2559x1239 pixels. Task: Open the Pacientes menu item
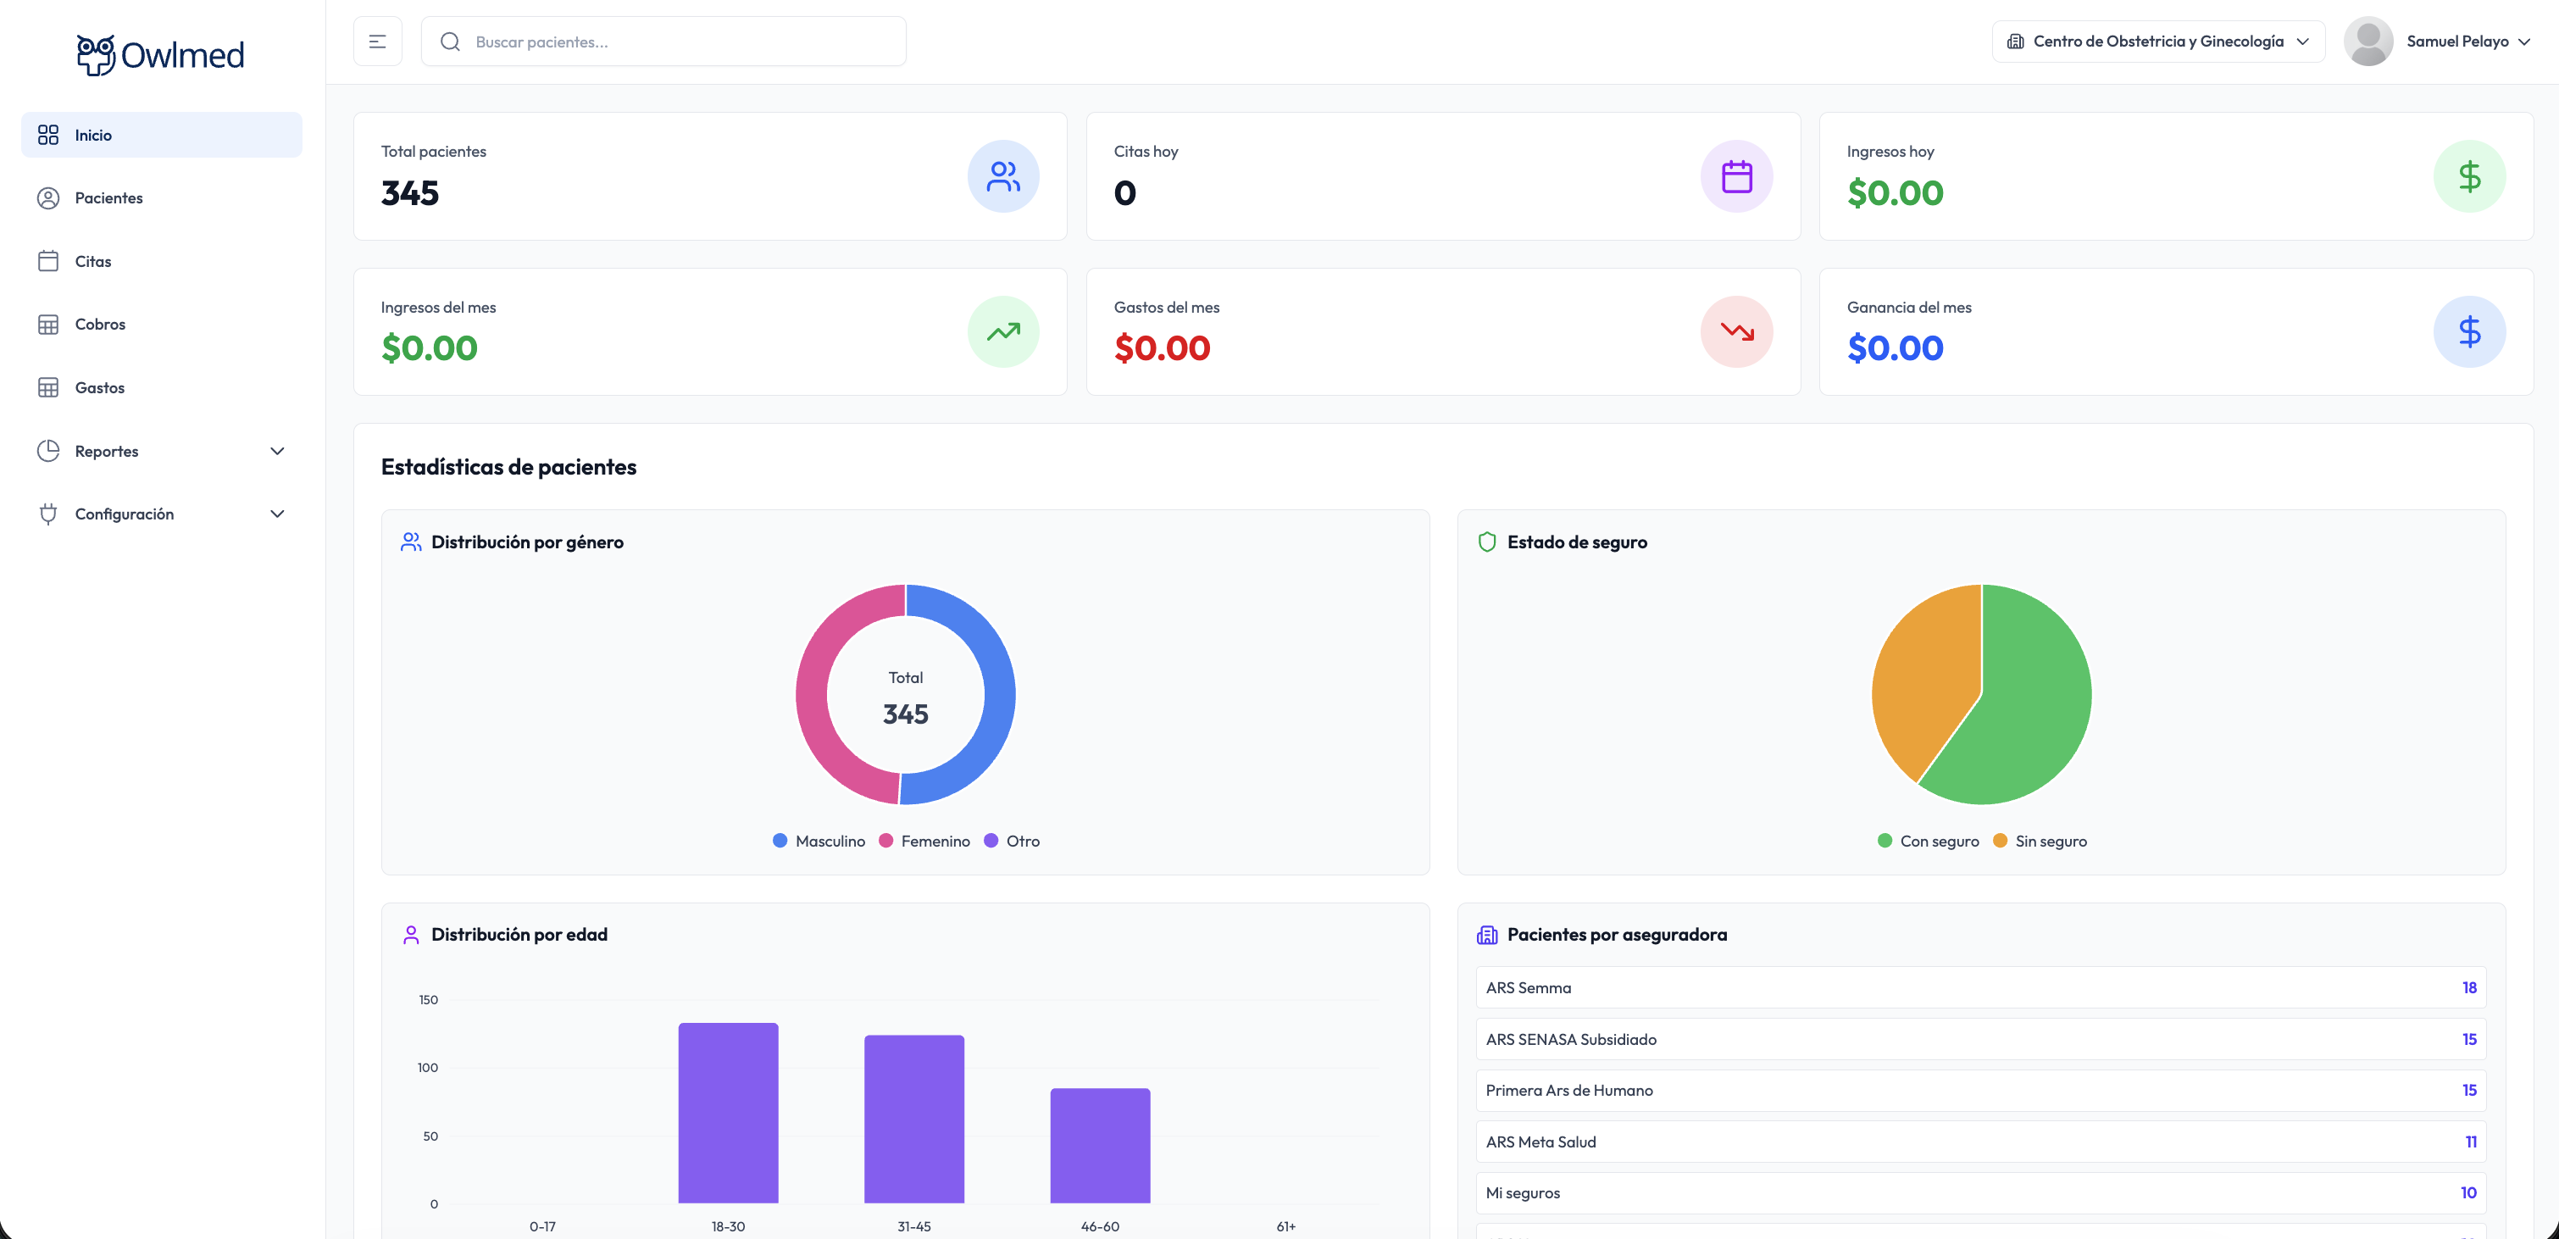coord(108,197)
